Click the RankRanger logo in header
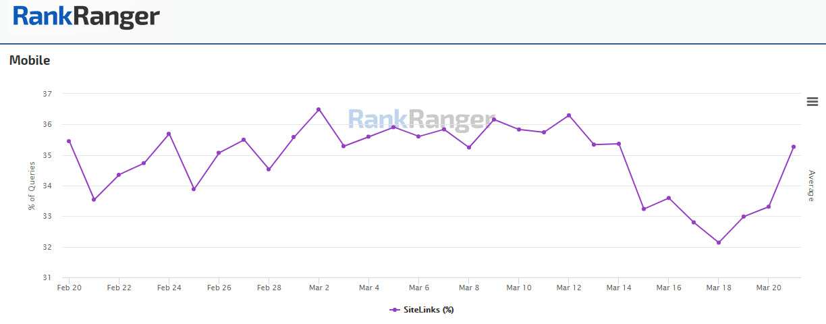 [x=87, y=17]
